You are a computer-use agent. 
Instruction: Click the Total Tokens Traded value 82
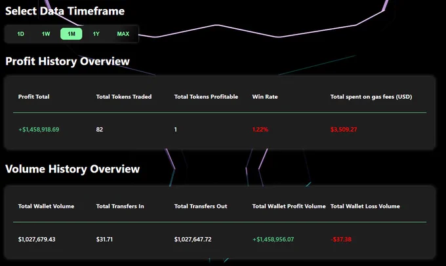tap(99, 130)
